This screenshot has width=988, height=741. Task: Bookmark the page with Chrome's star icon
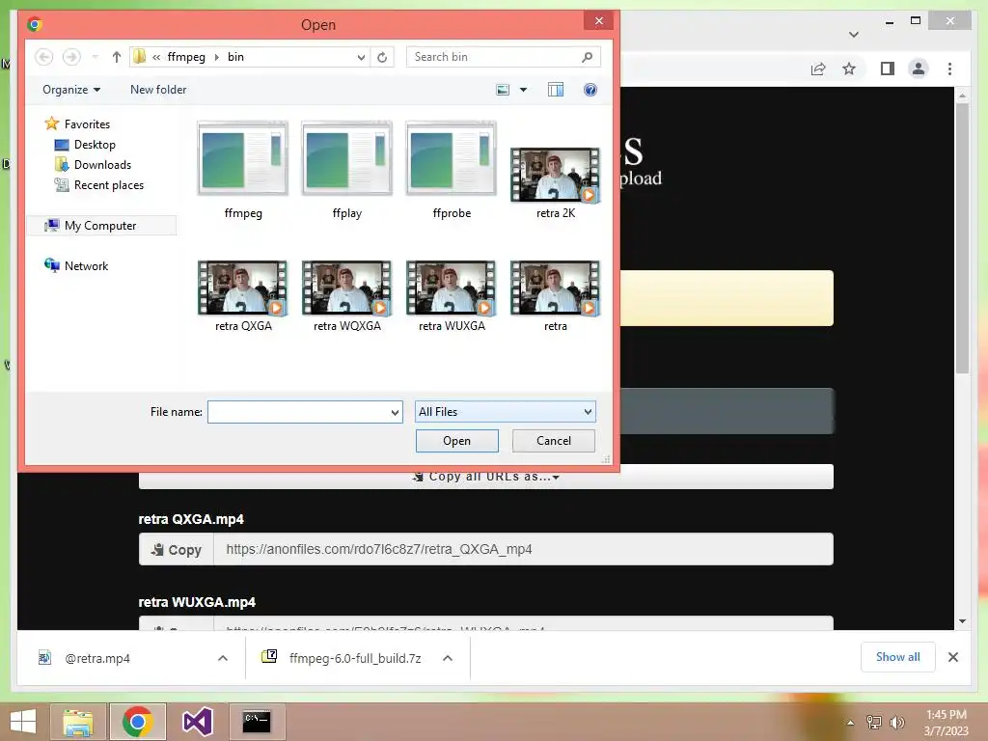point(849,69)
